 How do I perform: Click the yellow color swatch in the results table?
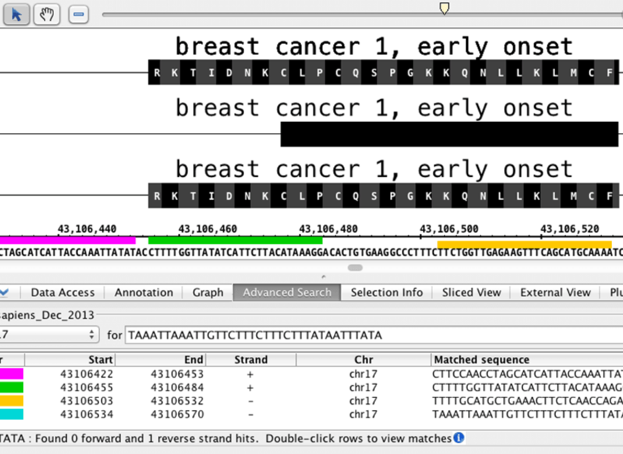[x=11, y=401]
